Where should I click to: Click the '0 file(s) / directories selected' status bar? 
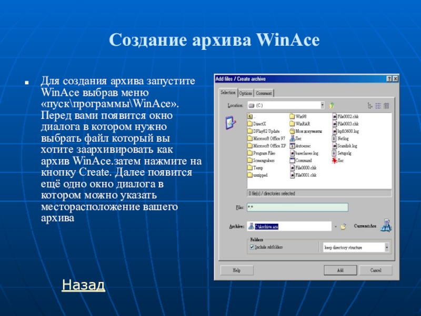[319, 193]
